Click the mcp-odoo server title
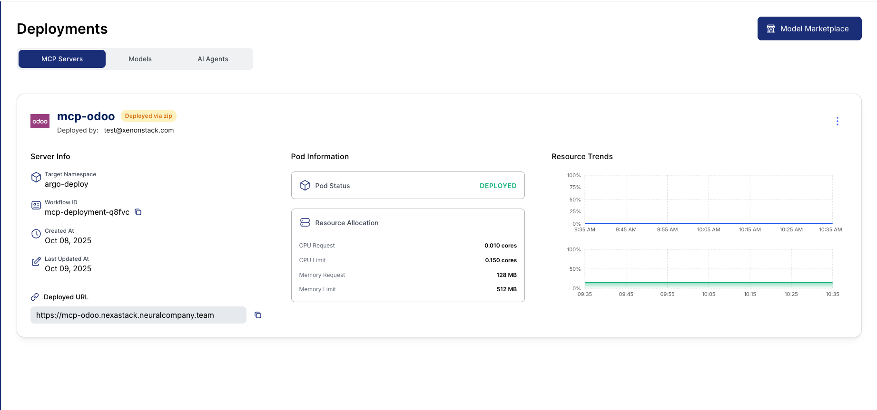Image resolution: width=877 pixels, height=410 pixels. pyautogui.click(x=86, y=116)
